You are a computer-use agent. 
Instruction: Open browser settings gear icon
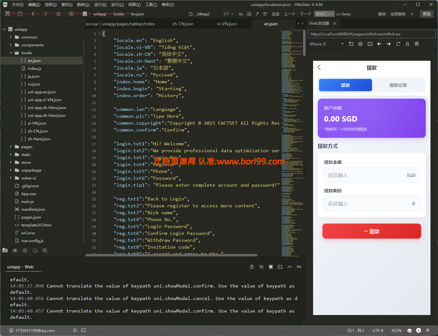tap(361, 44)
